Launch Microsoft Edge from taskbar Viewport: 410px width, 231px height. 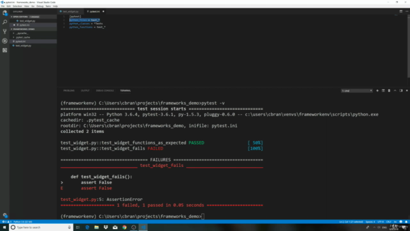(x=87, y=227)
